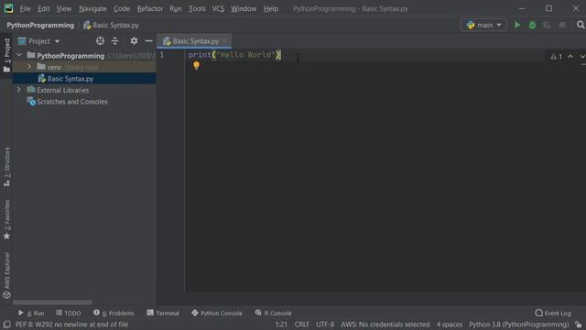
Task: Click horizontal scrollbar in Project panel
Action: [x=52, y=302]
